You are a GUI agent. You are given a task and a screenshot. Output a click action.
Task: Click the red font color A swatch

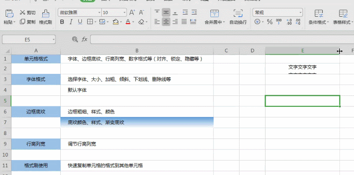128,22
